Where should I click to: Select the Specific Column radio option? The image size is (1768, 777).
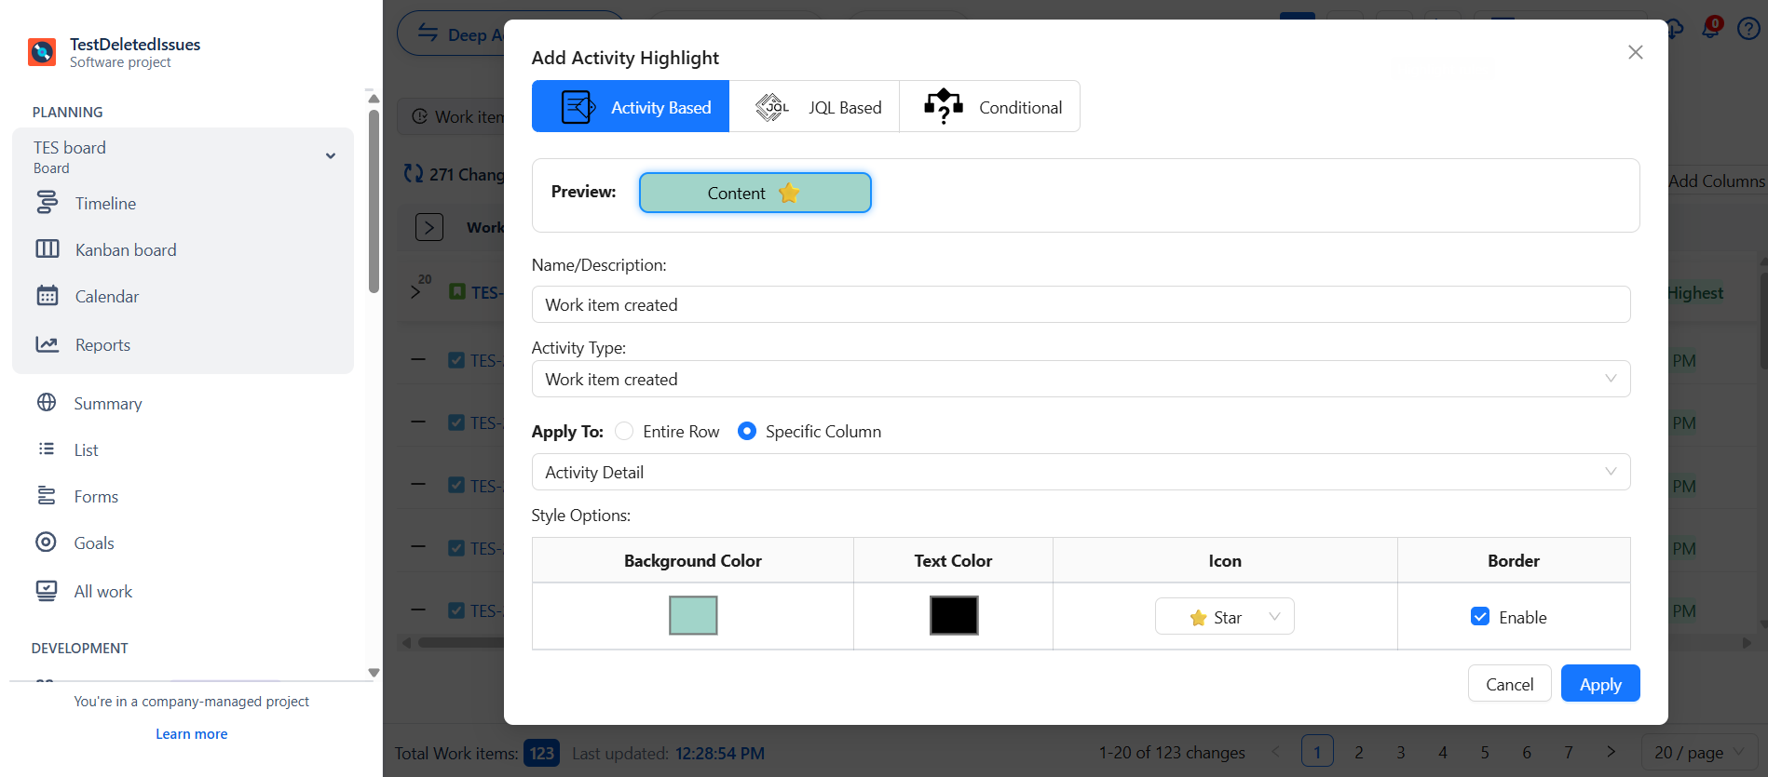click(746, 432)
